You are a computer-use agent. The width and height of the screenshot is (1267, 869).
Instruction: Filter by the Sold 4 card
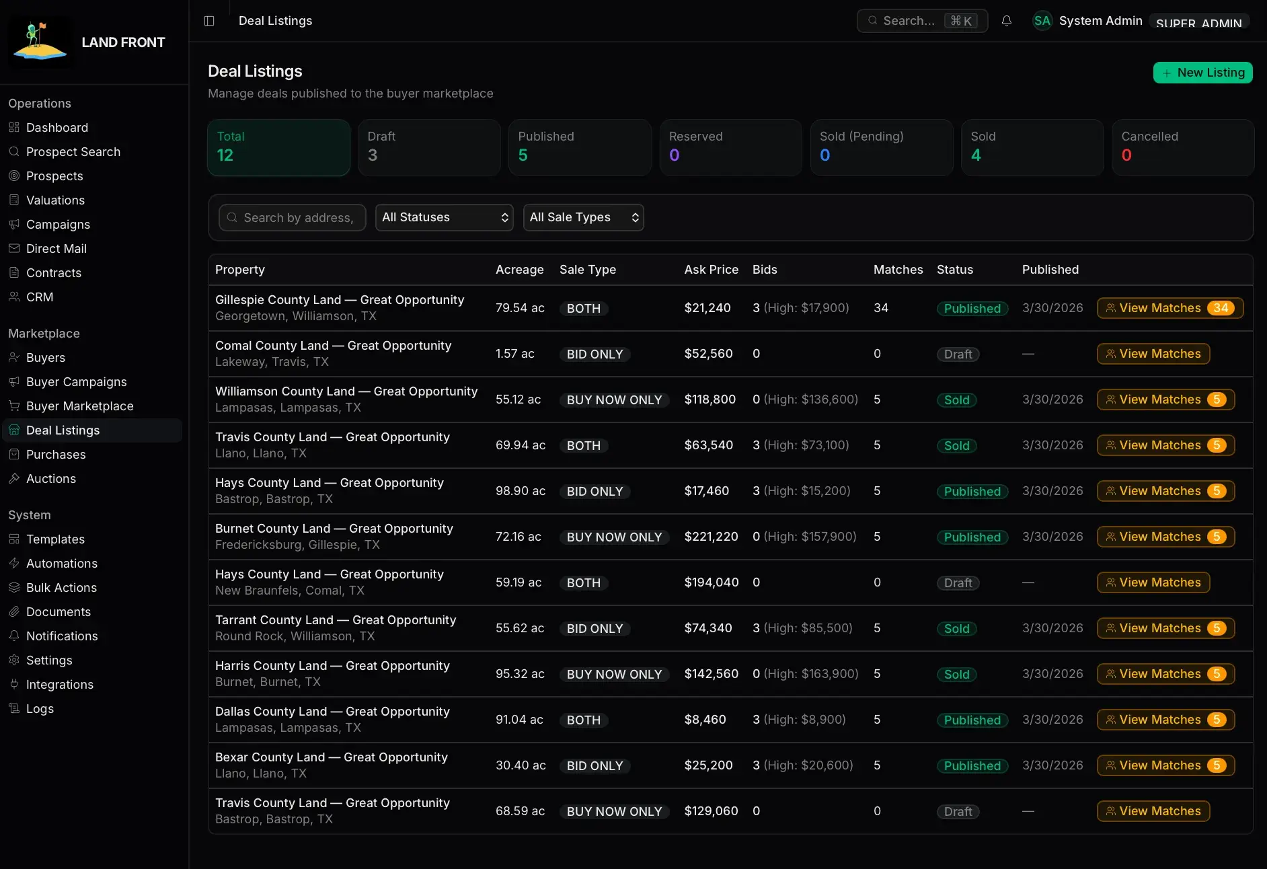(x=1032, y=147)
